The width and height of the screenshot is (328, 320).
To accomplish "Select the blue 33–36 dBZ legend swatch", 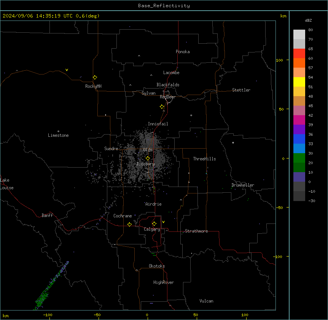I will click(x=299, y=139).
